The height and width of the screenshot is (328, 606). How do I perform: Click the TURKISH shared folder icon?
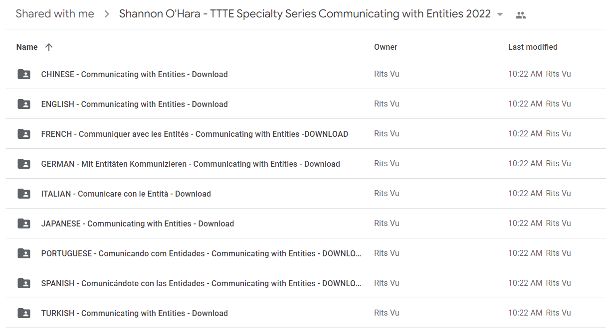pos(23,313)
